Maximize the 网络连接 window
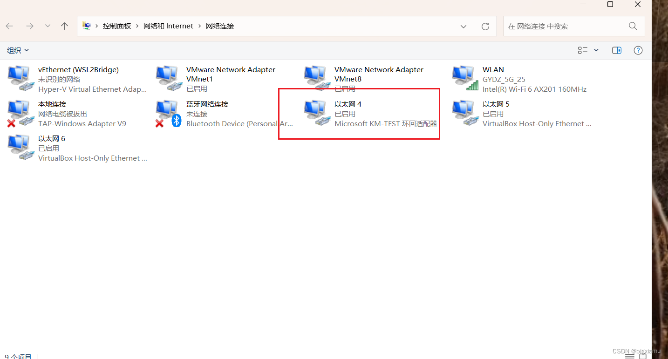The height and width of the screenshot is (359, 668). point(610,4)
